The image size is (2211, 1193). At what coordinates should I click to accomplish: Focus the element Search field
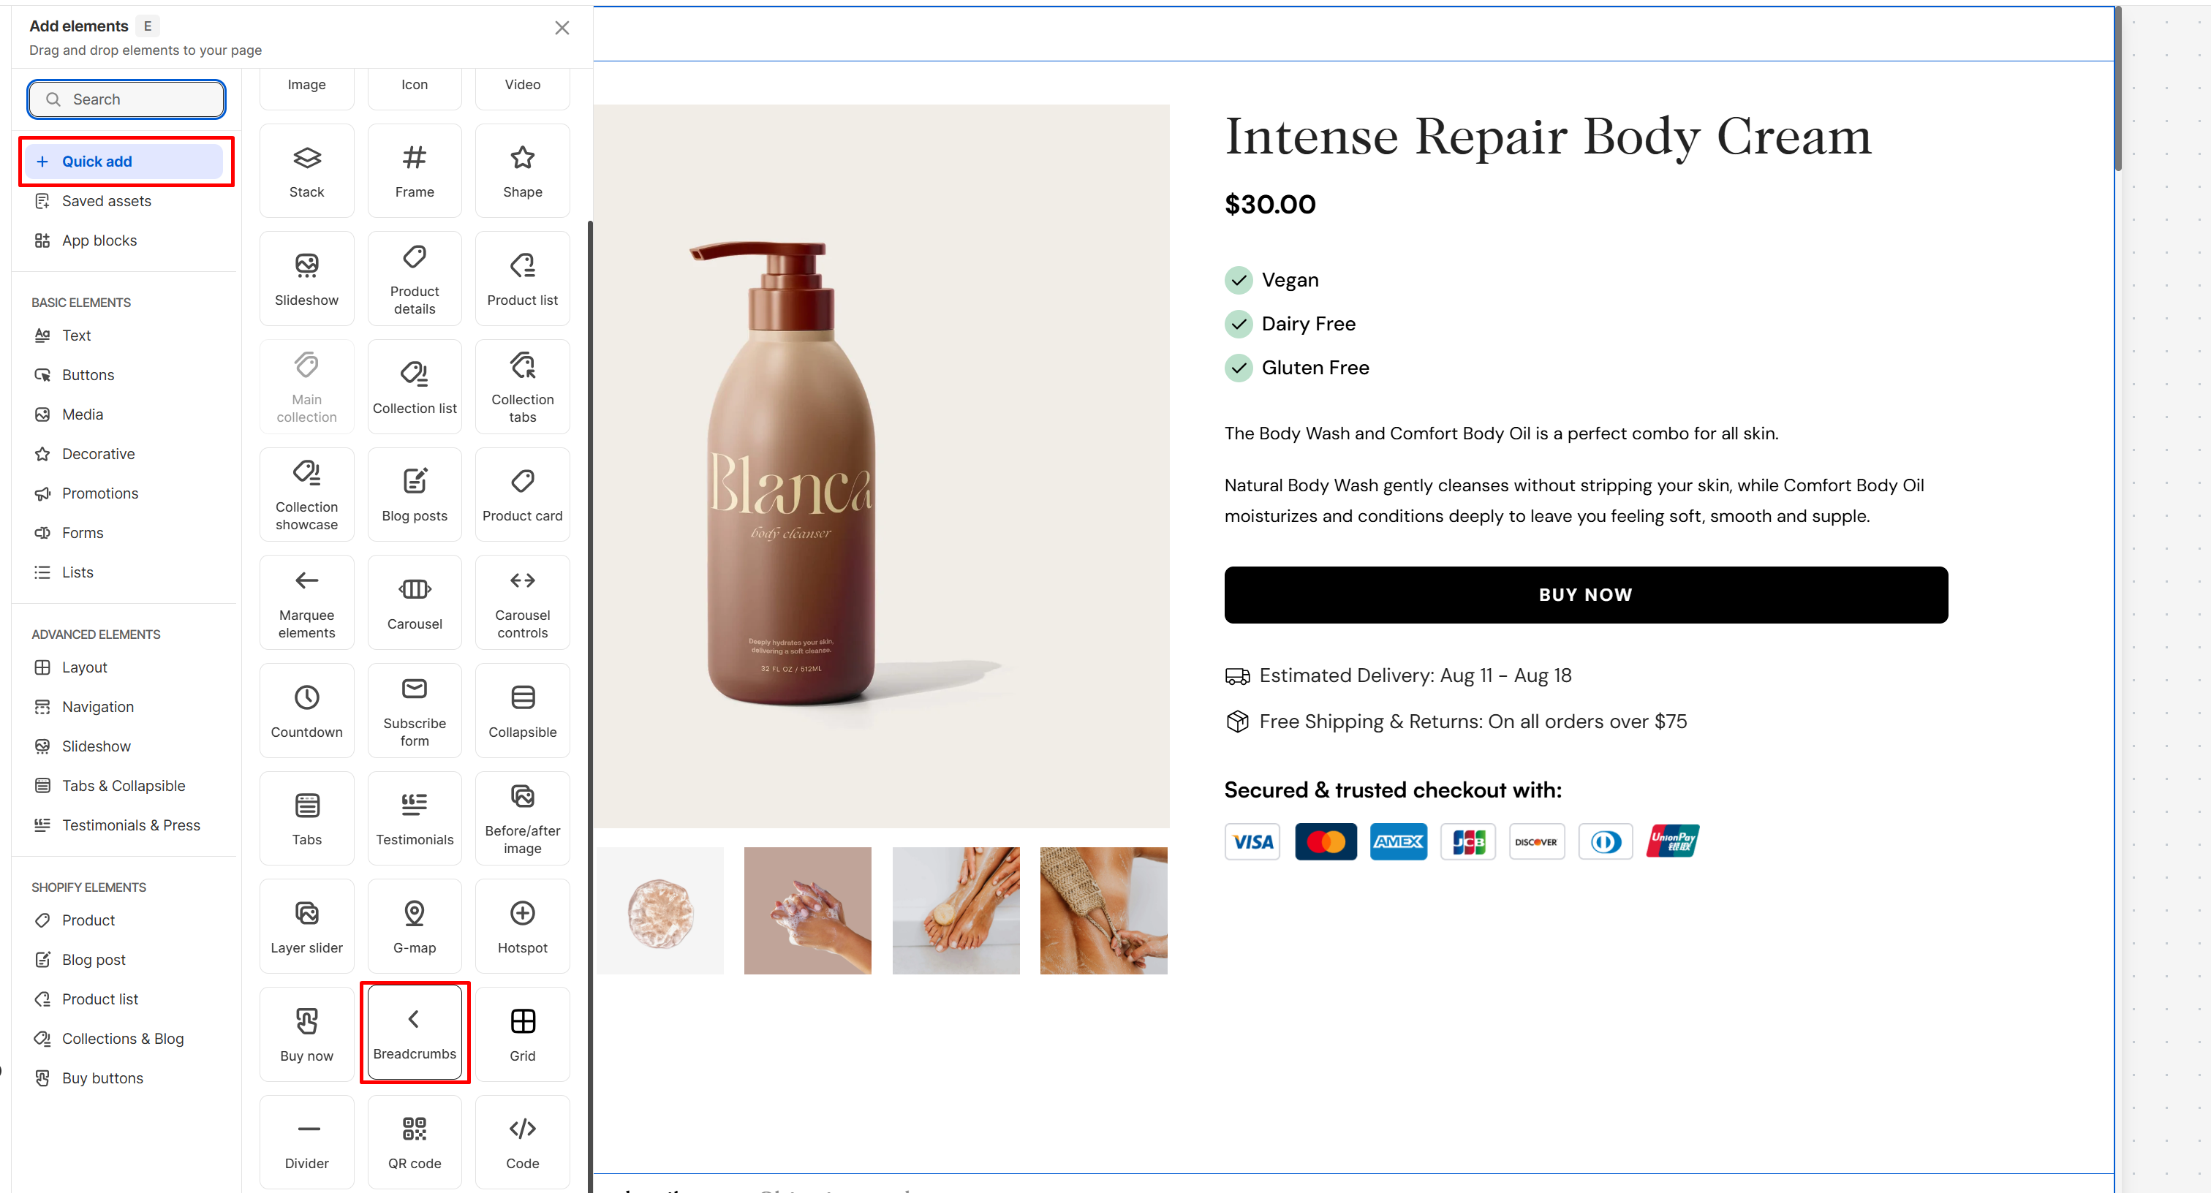point(126,99)
